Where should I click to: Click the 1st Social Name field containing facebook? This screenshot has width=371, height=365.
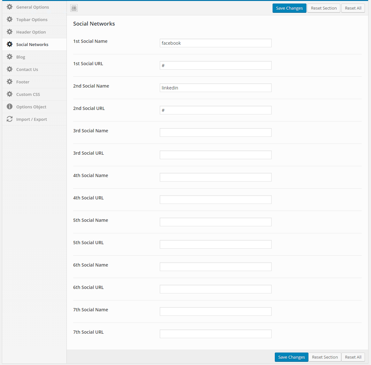215,43
